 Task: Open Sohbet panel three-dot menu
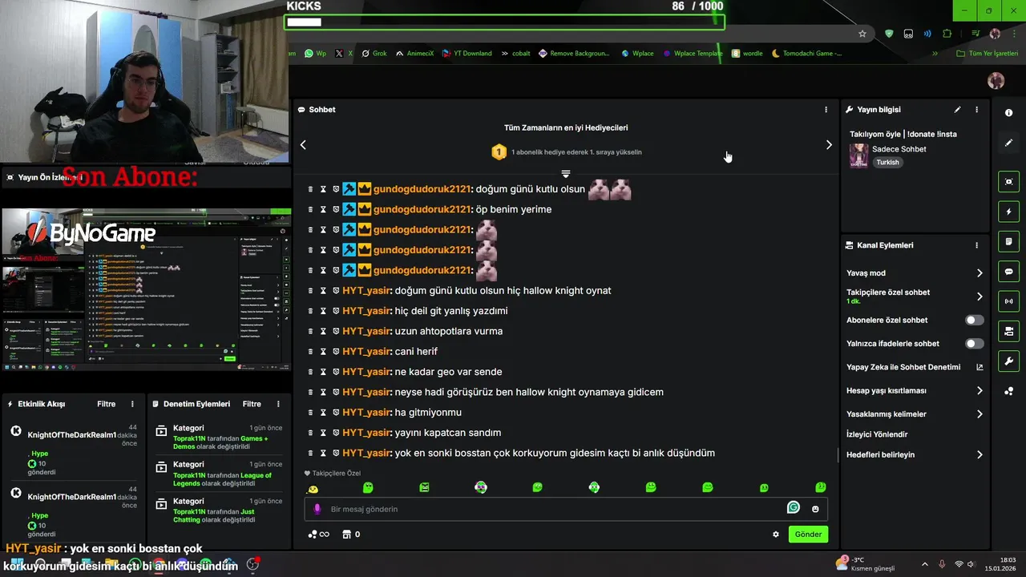pyautogui.click(x=826, y=110)
